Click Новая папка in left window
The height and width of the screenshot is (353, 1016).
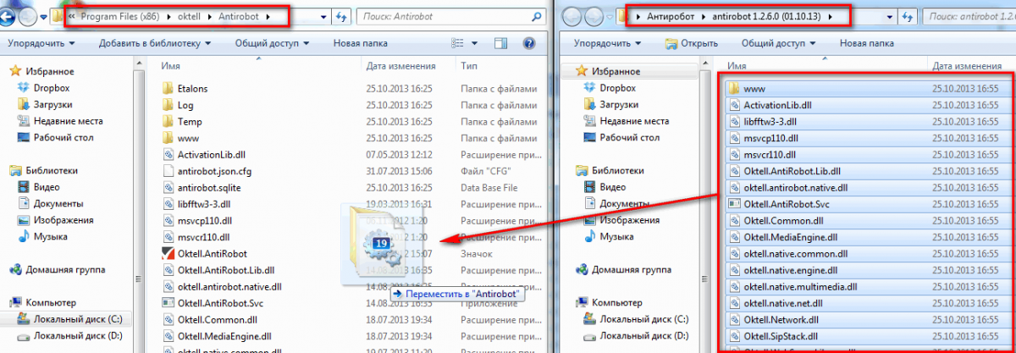click(x=360, y=42)
